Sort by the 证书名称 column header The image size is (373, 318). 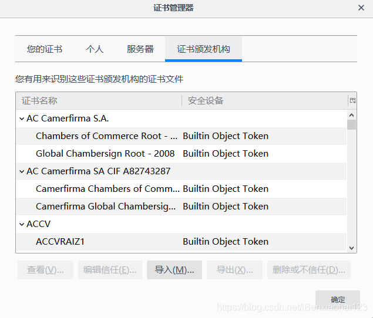(x=99, y=100)
